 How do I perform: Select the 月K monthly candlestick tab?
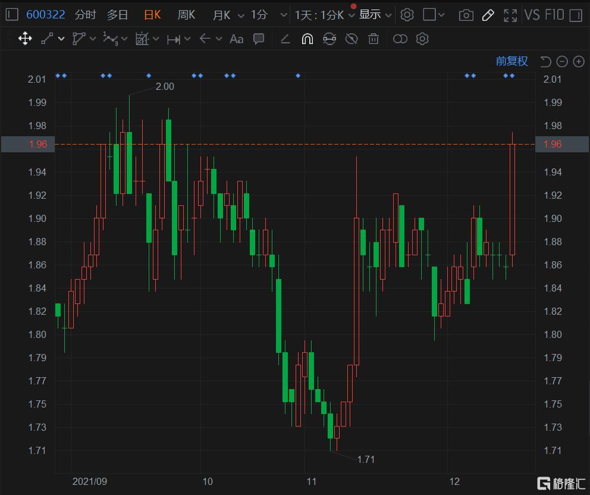point(221,15)
